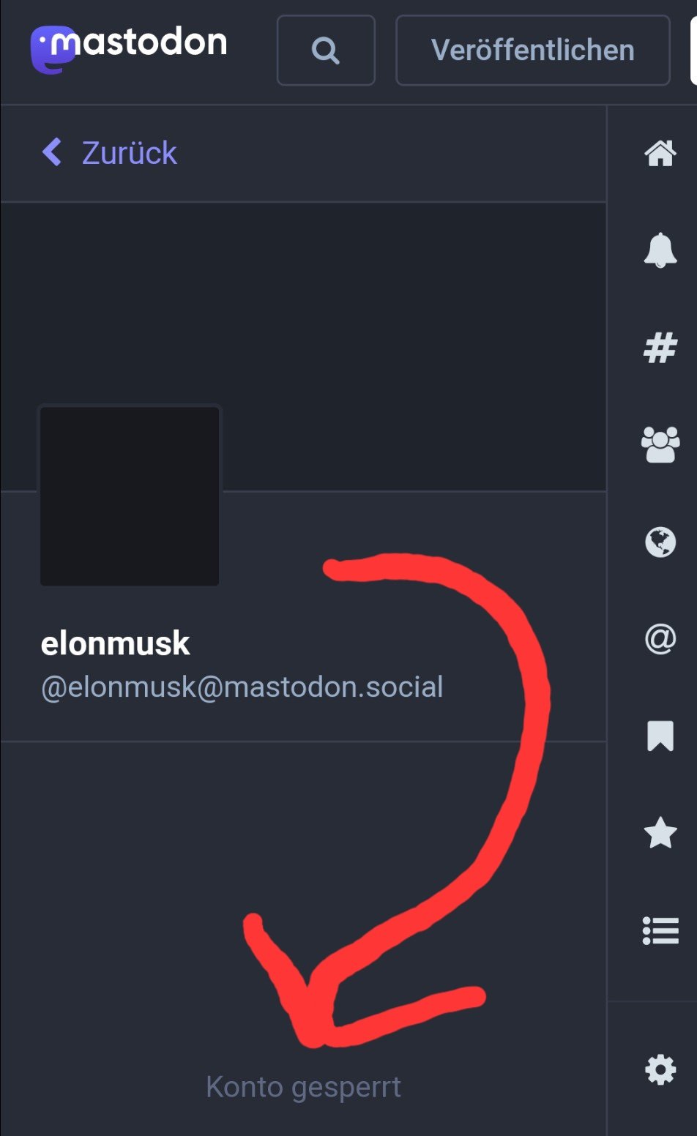Click the elonmusk display name
Viewport: 697px width, 1136px height.
click(x=115, y=644)
